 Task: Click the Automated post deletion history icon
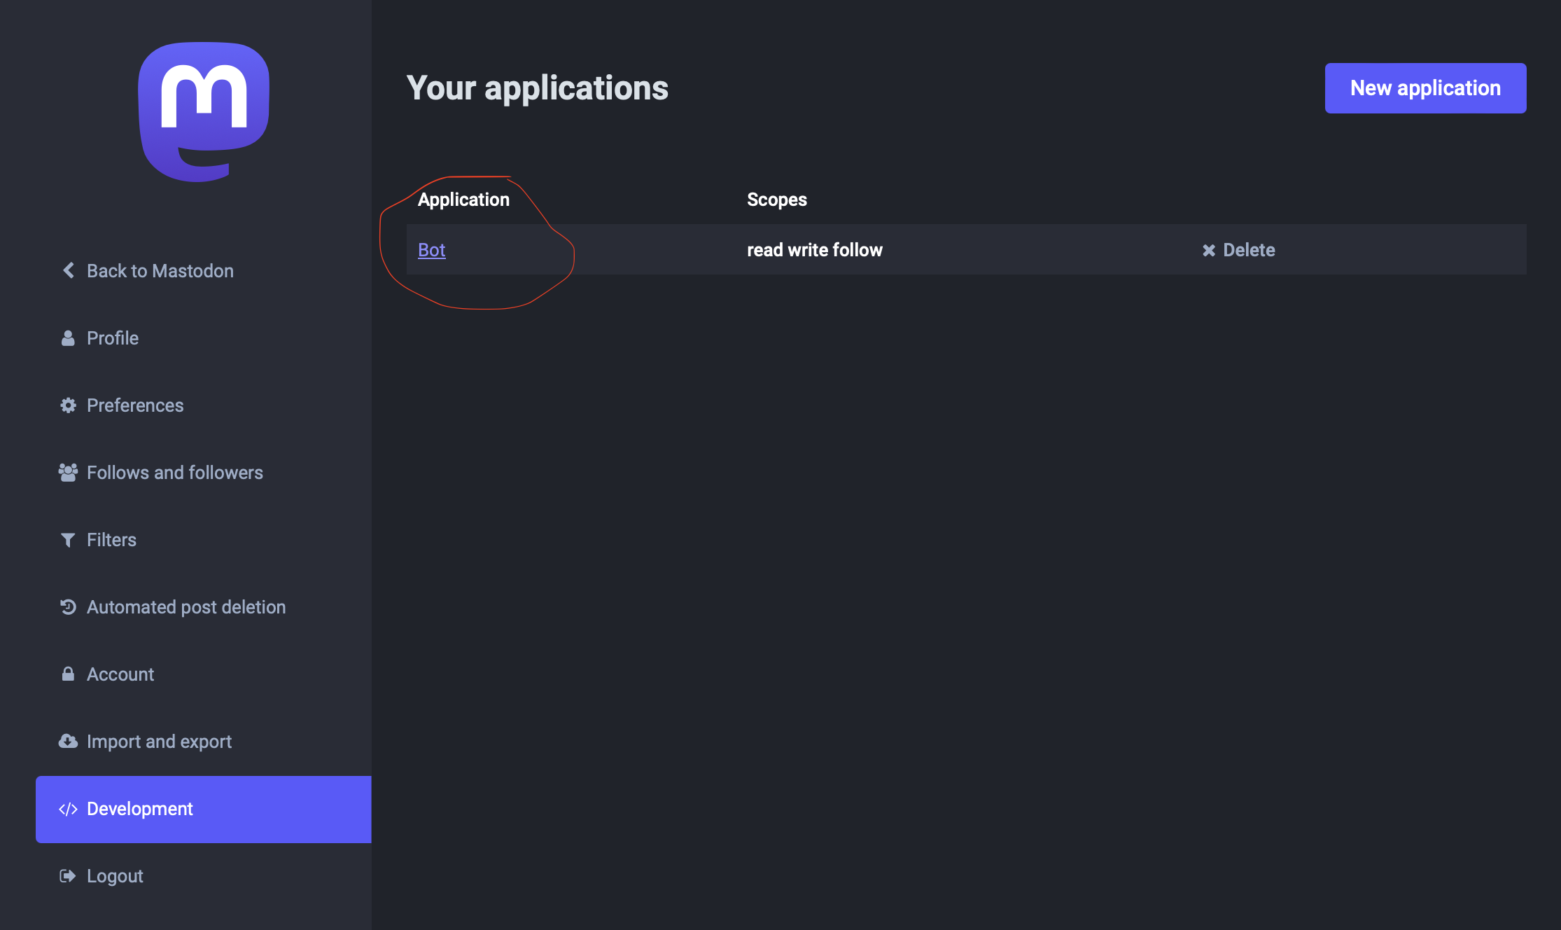[68, 607]
